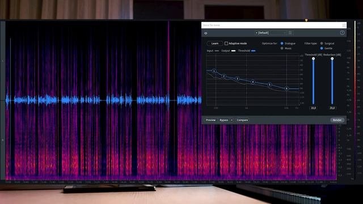Click the Bypass button

tap(223, 120)
